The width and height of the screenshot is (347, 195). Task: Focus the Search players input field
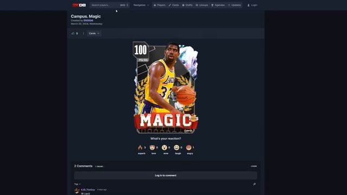click(x=105, y=5)
